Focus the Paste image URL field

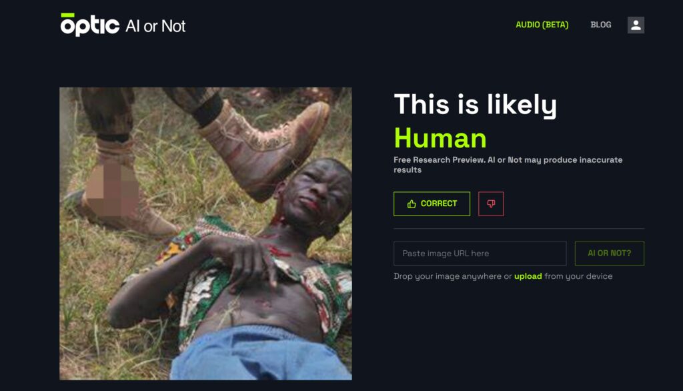(480, 254)
